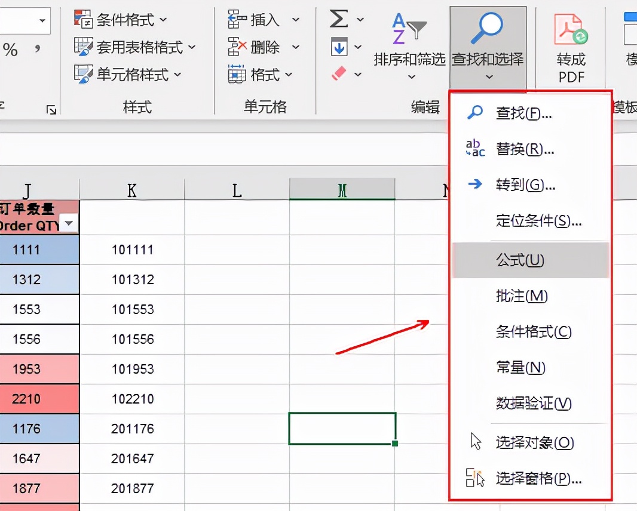Click the 条件格式 icon
The height and width of the screenshot is (511, 637).
pos(83,19)
